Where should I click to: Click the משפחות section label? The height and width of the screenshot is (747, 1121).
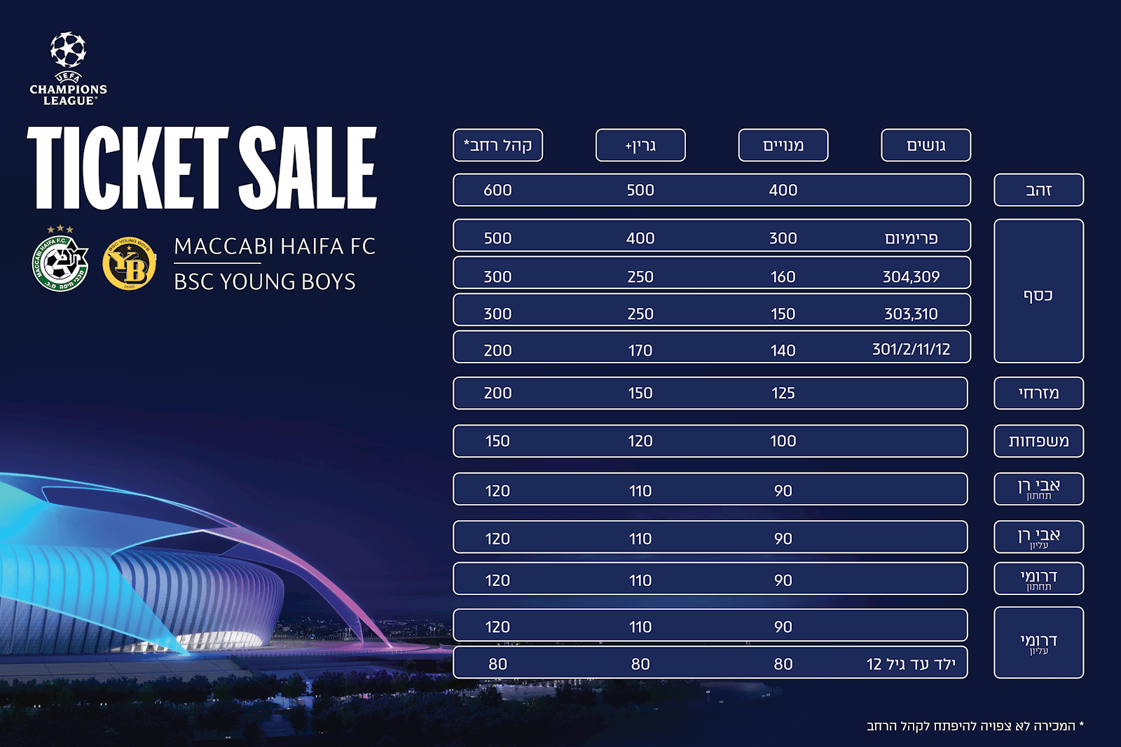[1038, 441]
